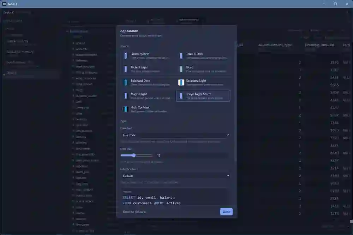The height and width of the screenshot is (235, 353).
Task: Click the Table X app icon in title bar
Action: coord(4,4)
